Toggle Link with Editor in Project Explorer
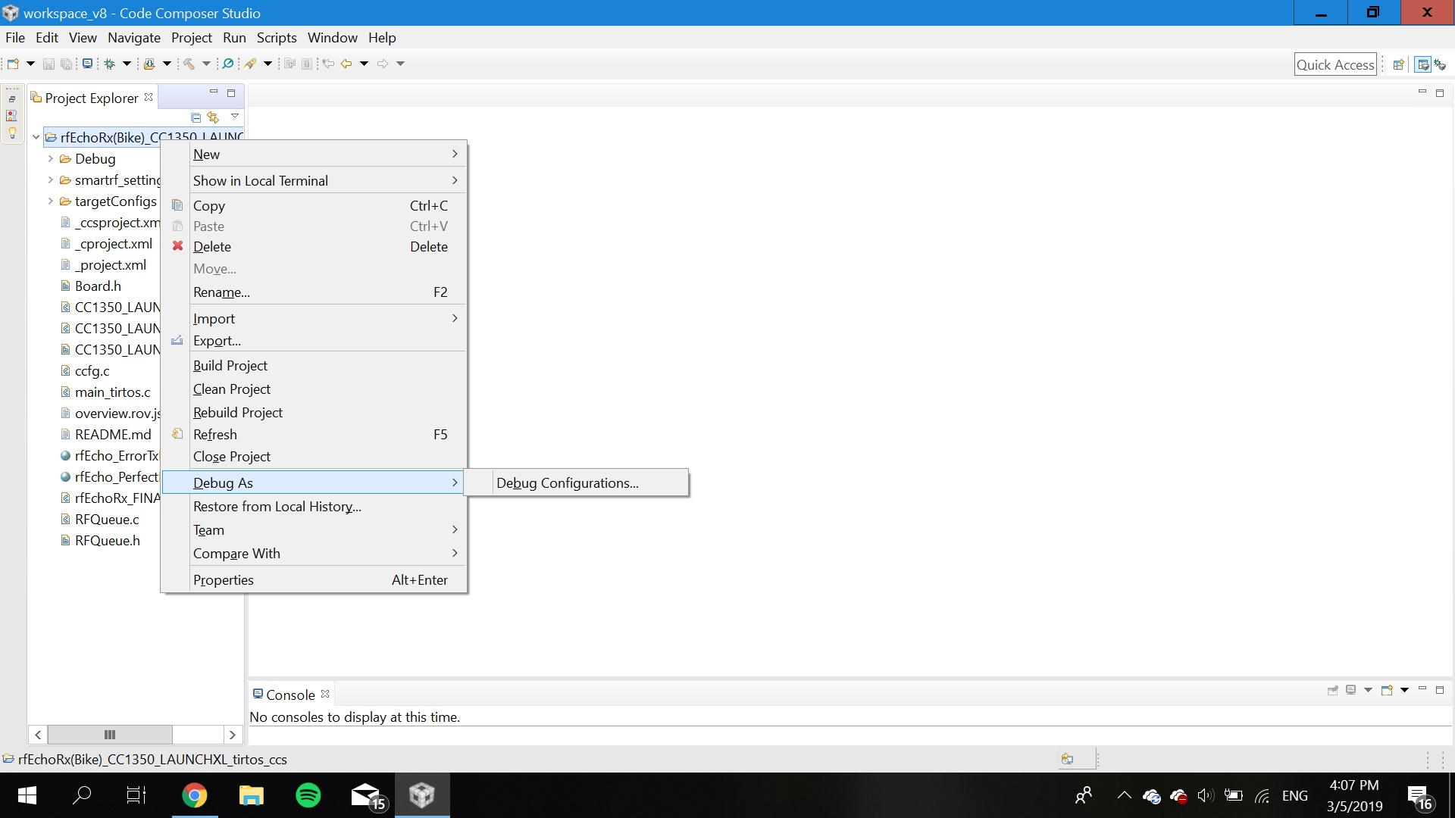This screenshot has height=818, width=1455. pos(214,117)
